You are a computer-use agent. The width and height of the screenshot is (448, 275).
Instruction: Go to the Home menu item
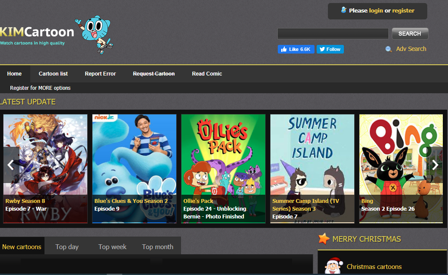14,74
